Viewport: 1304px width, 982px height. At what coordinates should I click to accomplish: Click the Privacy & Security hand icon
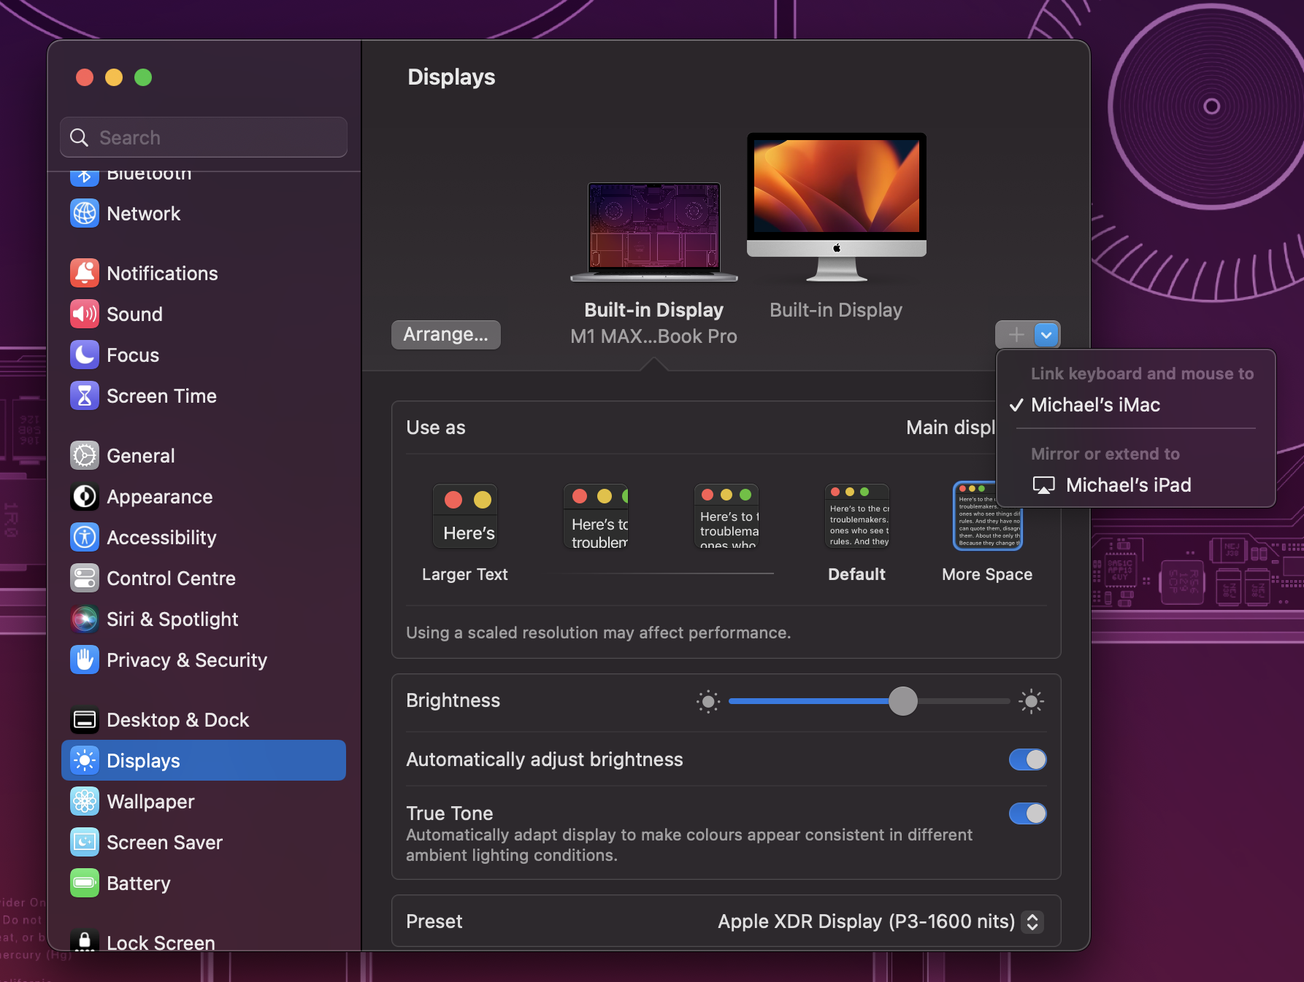tap(85, 660)
